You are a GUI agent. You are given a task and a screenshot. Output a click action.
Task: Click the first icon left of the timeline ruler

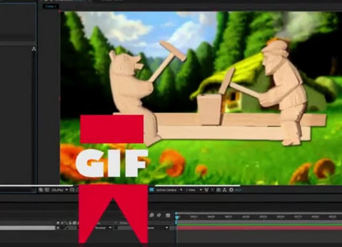pos(152,215)
